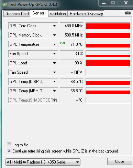Click the Fan Speed percent graph bar
Screen dimensions: 133x168
tap(108, 54)
